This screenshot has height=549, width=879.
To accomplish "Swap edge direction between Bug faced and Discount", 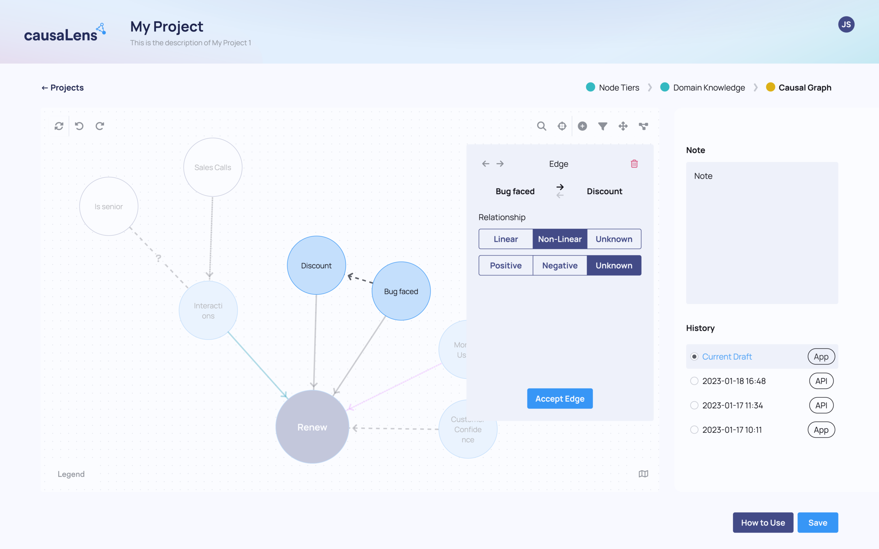I will 560,191.
